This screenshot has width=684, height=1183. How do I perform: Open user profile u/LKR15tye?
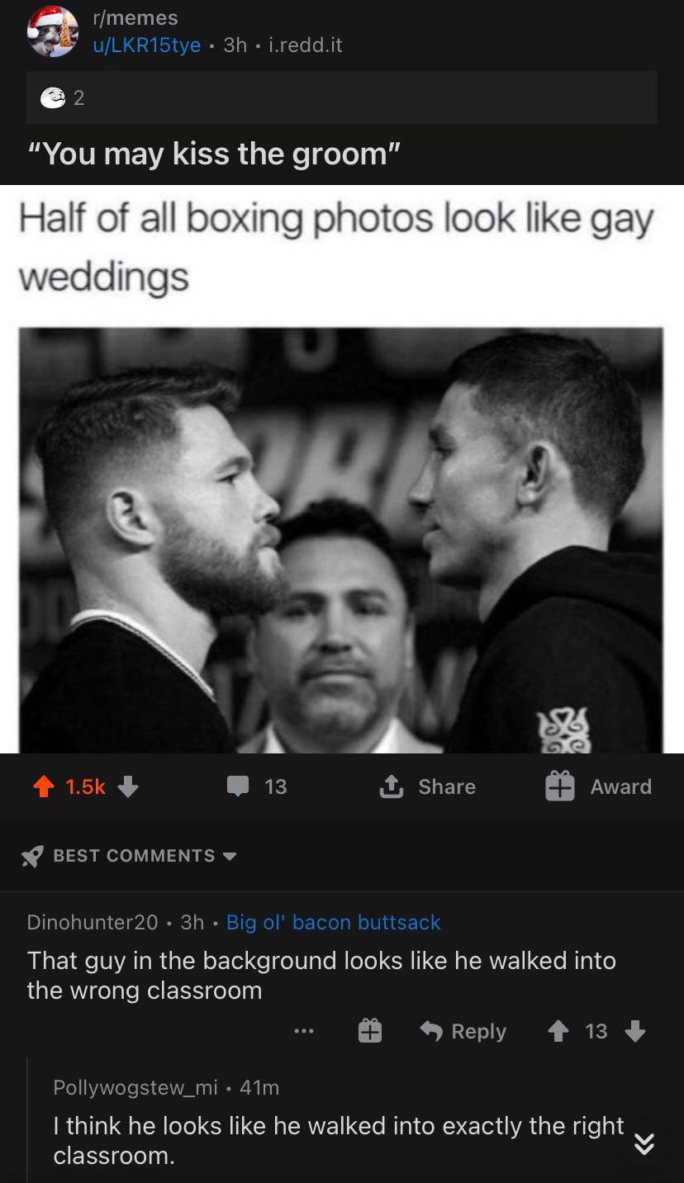[x=146, y=45]
